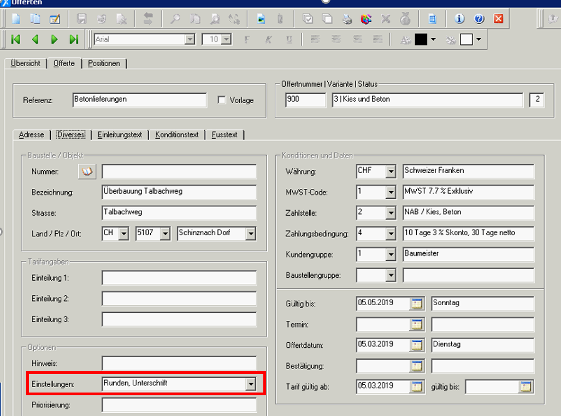Click the black font color swatch
This screenshot has height=416, width=561.
click(421, 39)
